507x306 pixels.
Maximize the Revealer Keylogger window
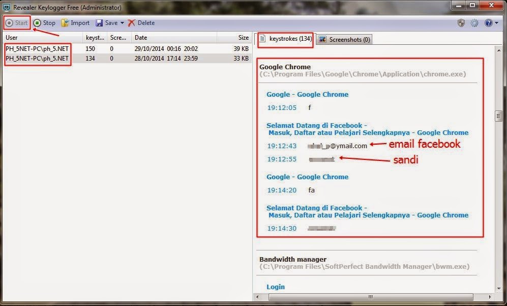pyautogui.click(x=472, y=6)
